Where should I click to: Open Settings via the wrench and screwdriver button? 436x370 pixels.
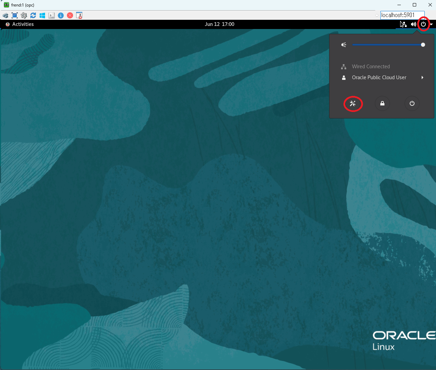point(353,103)
